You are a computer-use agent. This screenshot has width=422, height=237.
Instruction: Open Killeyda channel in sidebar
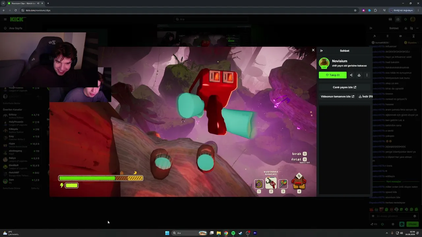(x=21, y=130)
